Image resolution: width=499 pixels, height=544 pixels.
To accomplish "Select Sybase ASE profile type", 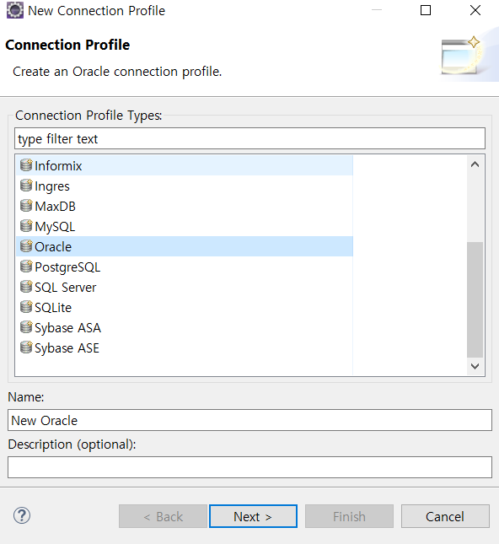I will coord(185,347).
